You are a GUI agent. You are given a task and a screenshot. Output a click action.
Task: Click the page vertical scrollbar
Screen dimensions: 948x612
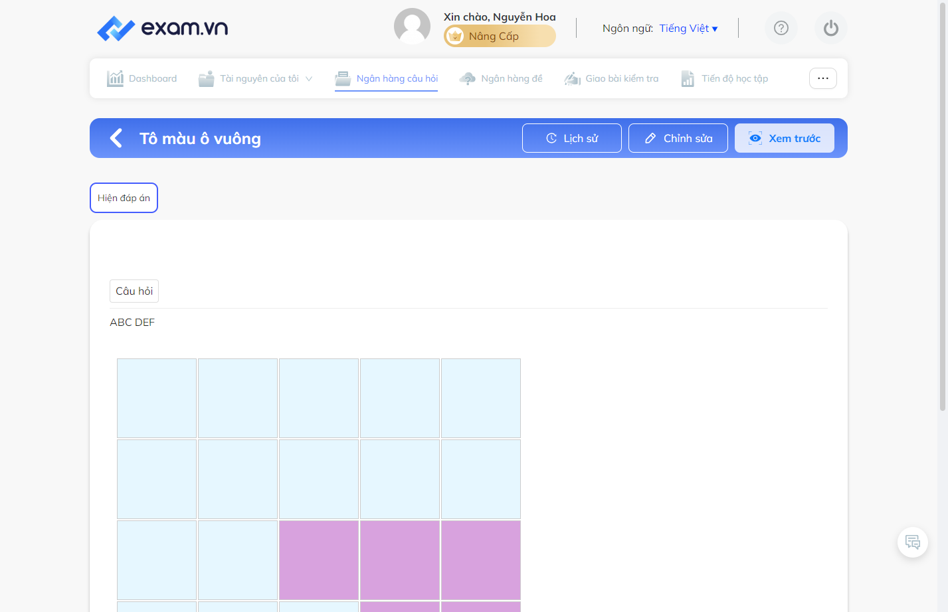tap(942, 206)
